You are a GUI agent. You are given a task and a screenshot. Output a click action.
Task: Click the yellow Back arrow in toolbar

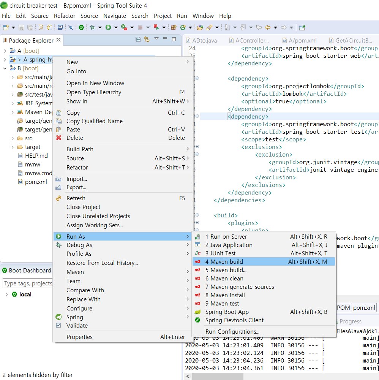tap(267, 27)
